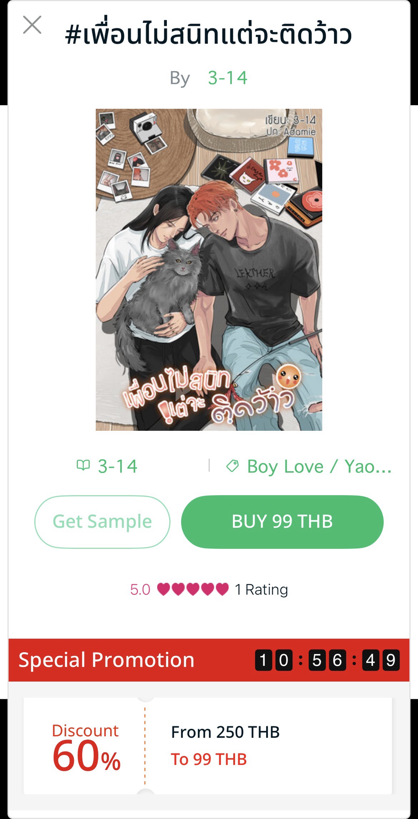The height and width of the screenshot is (819, 418).
Task: Select the Discount 60% coupon
Action: 208,746
